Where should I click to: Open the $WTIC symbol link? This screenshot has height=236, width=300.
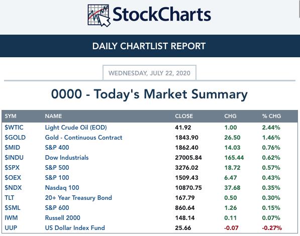click(14, 128)
